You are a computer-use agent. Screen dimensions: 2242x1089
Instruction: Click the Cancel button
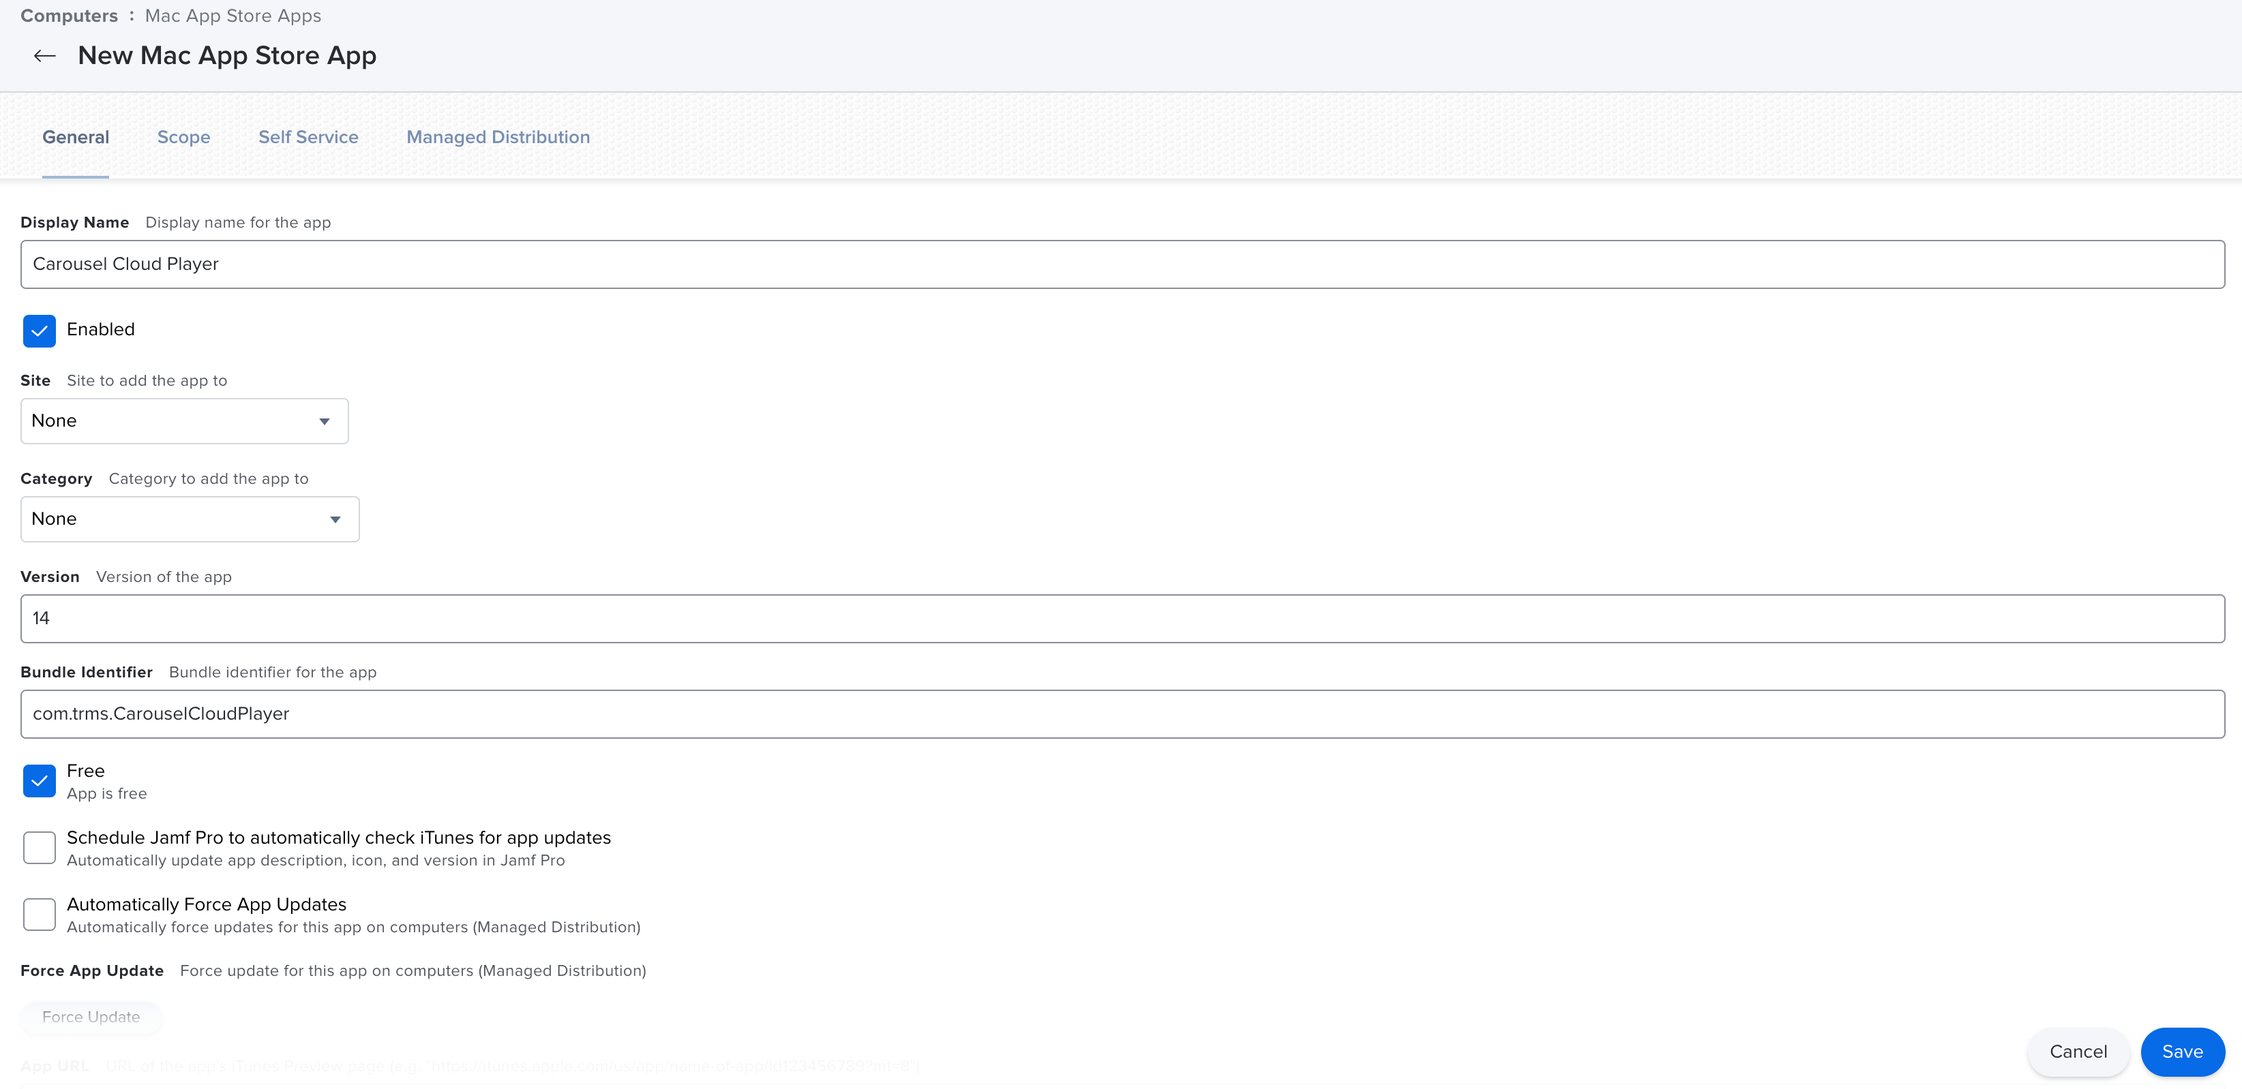tap(2078, 1052)
